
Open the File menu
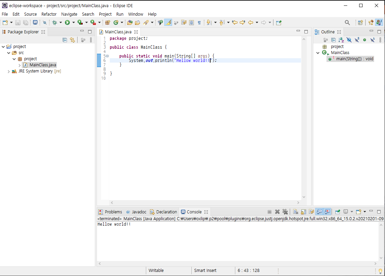(5, 14)
